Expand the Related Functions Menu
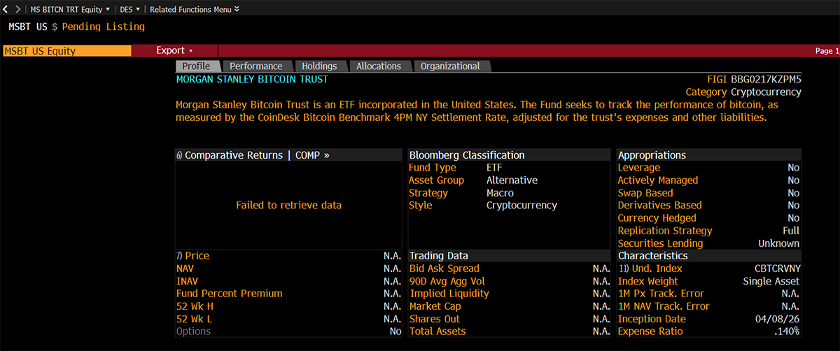This screenshot has width=840, height=351. pos(195,9)
